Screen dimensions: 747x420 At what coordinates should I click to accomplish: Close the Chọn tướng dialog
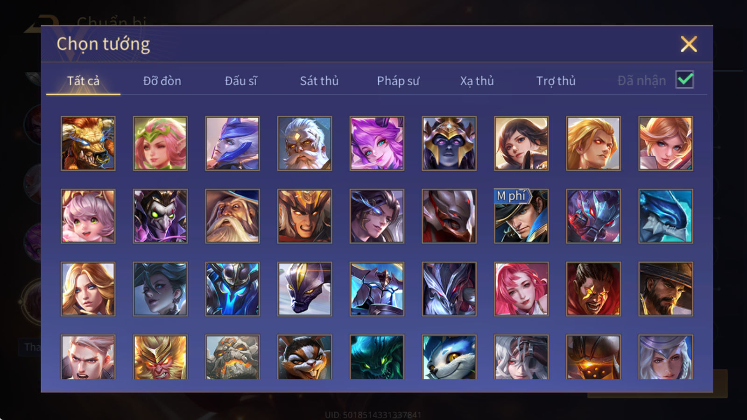[689, 44]
